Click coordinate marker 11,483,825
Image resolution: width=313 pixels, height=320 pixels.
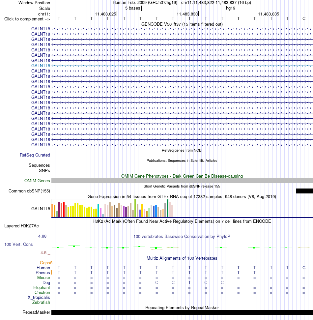pyautogui.click(x=105, y=14)
